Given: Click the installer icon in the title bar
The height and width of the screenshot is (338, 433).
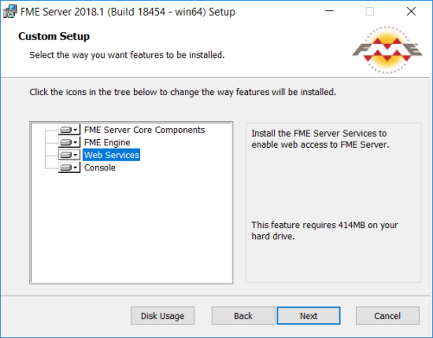Looking at the screenshot, I should tap(10, 12).
